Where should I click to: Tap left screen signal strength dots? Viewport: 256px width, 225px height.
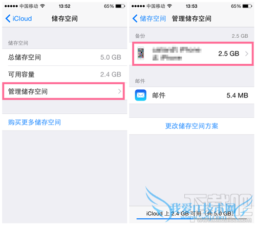point(11,6)
